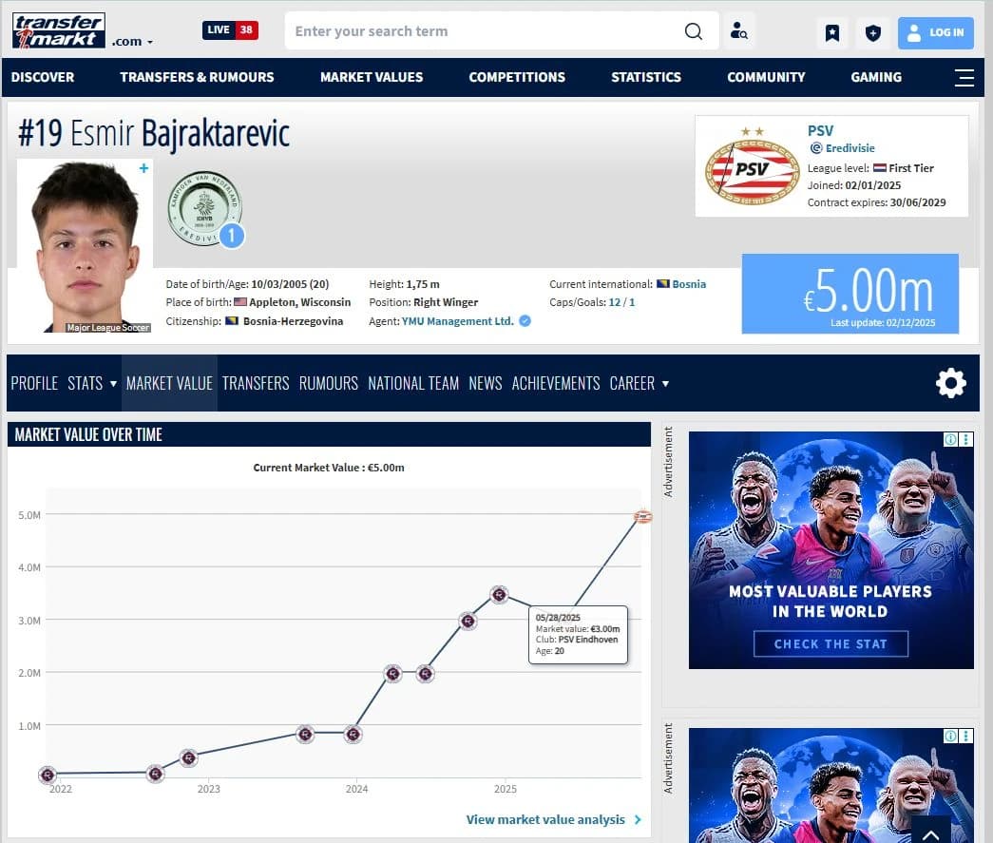Click the plus icon on player photo
This screenshot has height=843, width=993.
click(143, 168)
